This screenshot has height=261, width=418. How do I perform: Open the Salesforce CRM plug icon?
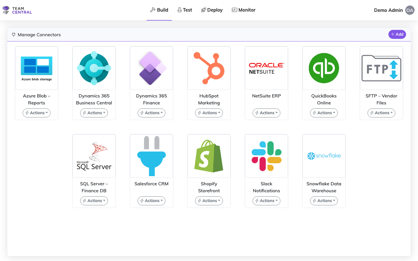(x=152, y=156)
